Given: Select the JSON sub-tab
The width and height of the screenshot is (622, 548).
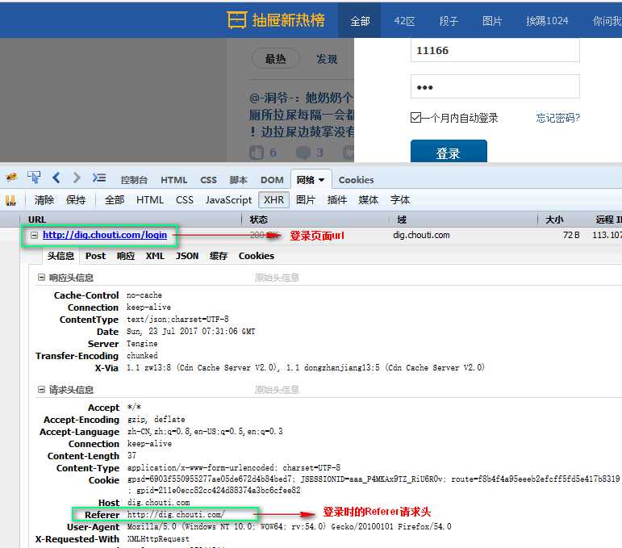Looking at the screenshot, I should point(187,256).
